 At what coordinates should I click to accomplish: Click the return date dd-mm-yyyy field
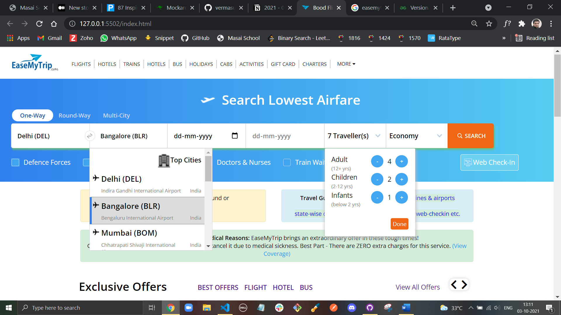285,136
